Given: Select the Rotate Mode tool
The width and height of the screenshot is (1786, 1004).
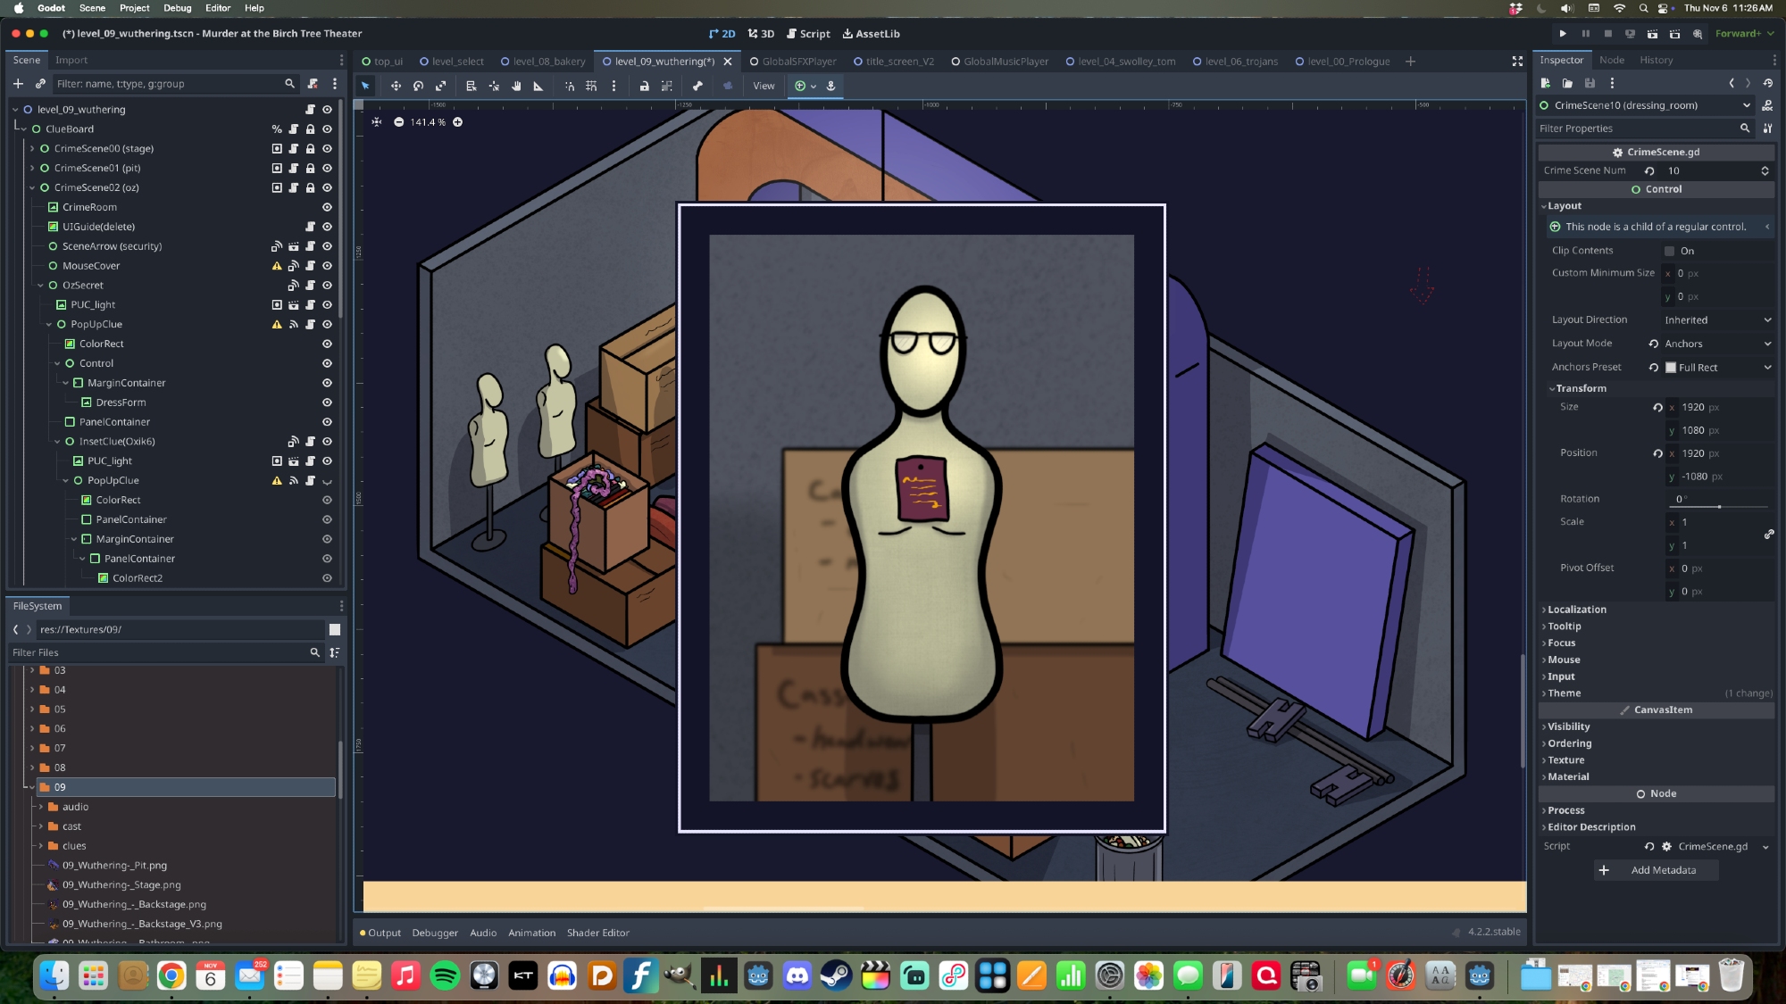Looking at the screenshot, I should [x=418, y=86].
